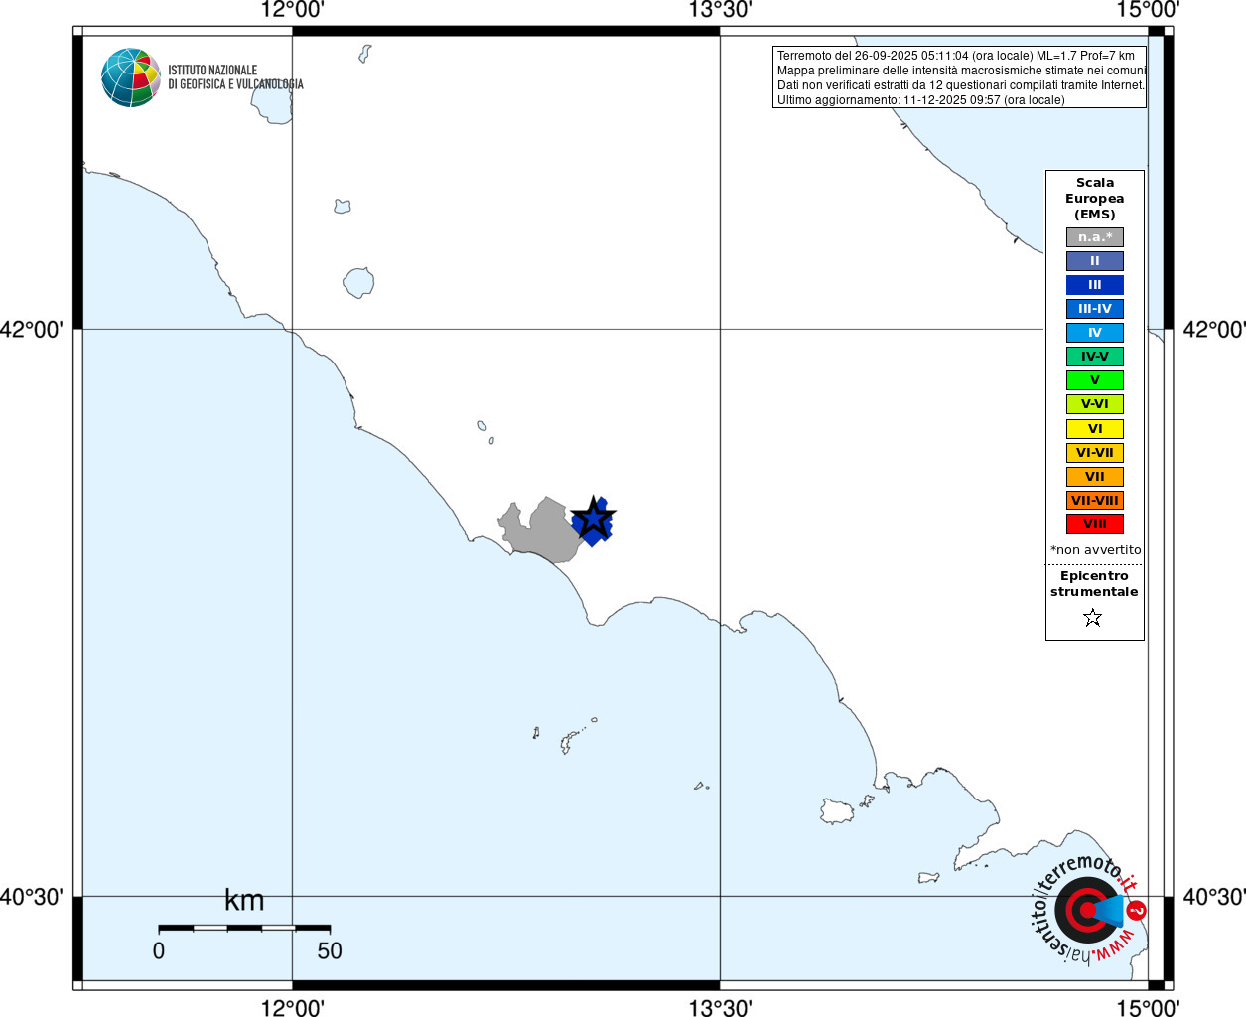The height and width of the screenshot is (1017, 1246).
Task: Select the IV-V green legend swatch
Action: (x=1095, y=357)
